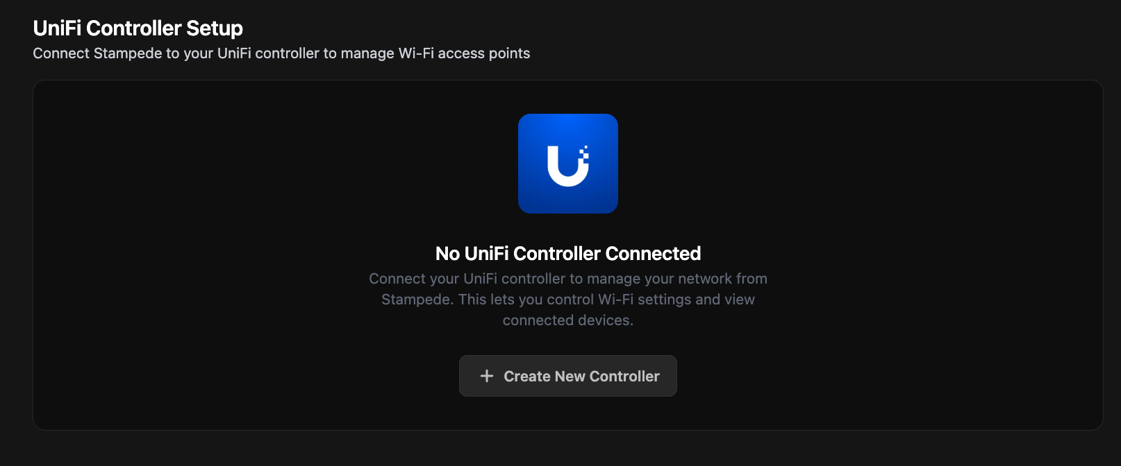Click the "Create New Controller" label text
Screen dimensions: 1121x466
tap(581, 376)
